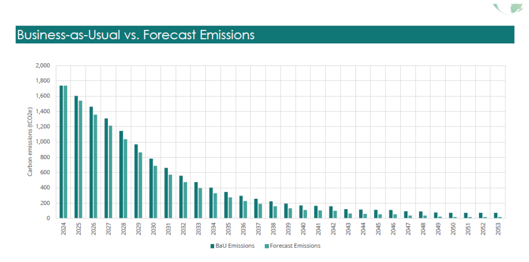The height and width of the screenshot is (262, 529).
Task: Select the dark BaU bar for 2030
Action: (x=151, y=188)
